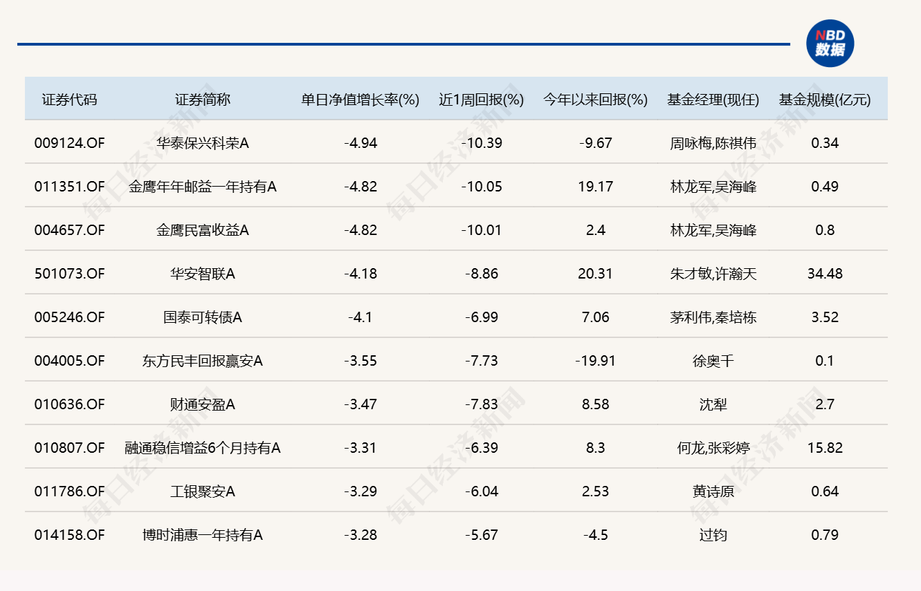Click fund name 博时浦惠一年持有A
Image resolution: width=921 pixels, height=591 pixels.
pyautogui.click(x=203, y=535)
